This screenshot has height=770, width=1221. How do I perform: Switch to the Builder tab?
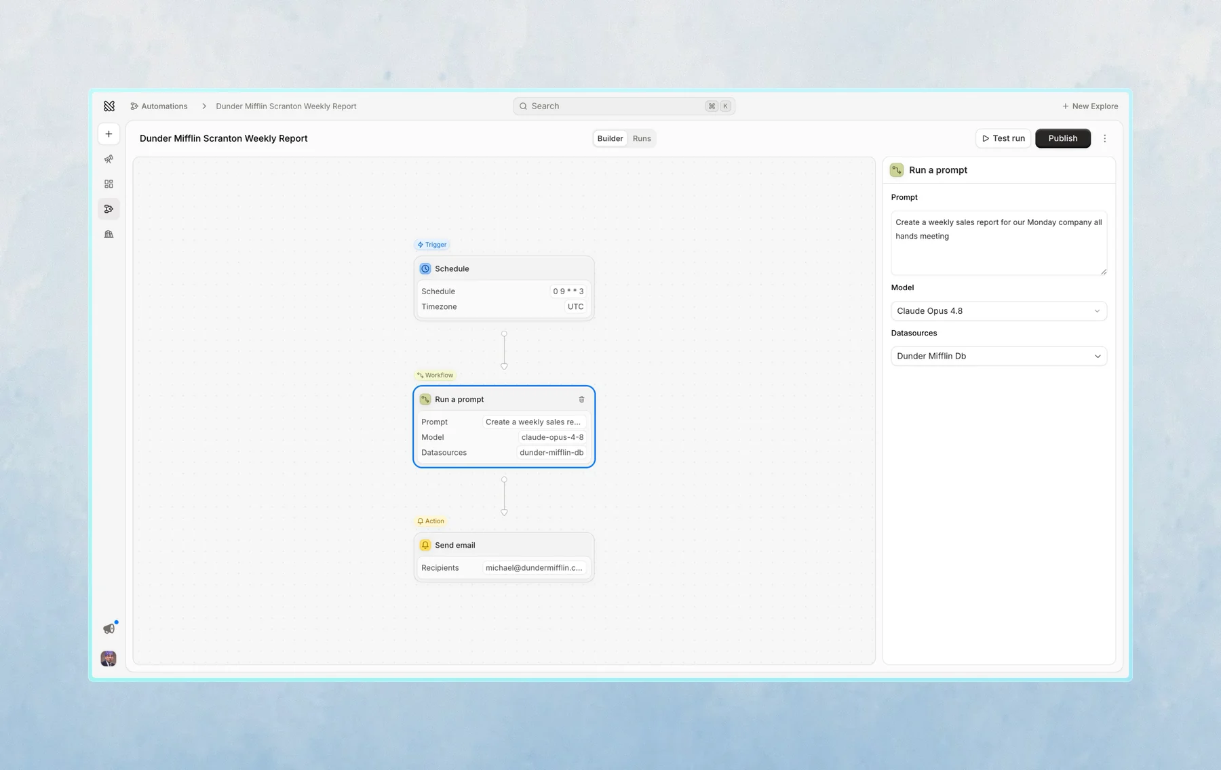pos(610,139)
